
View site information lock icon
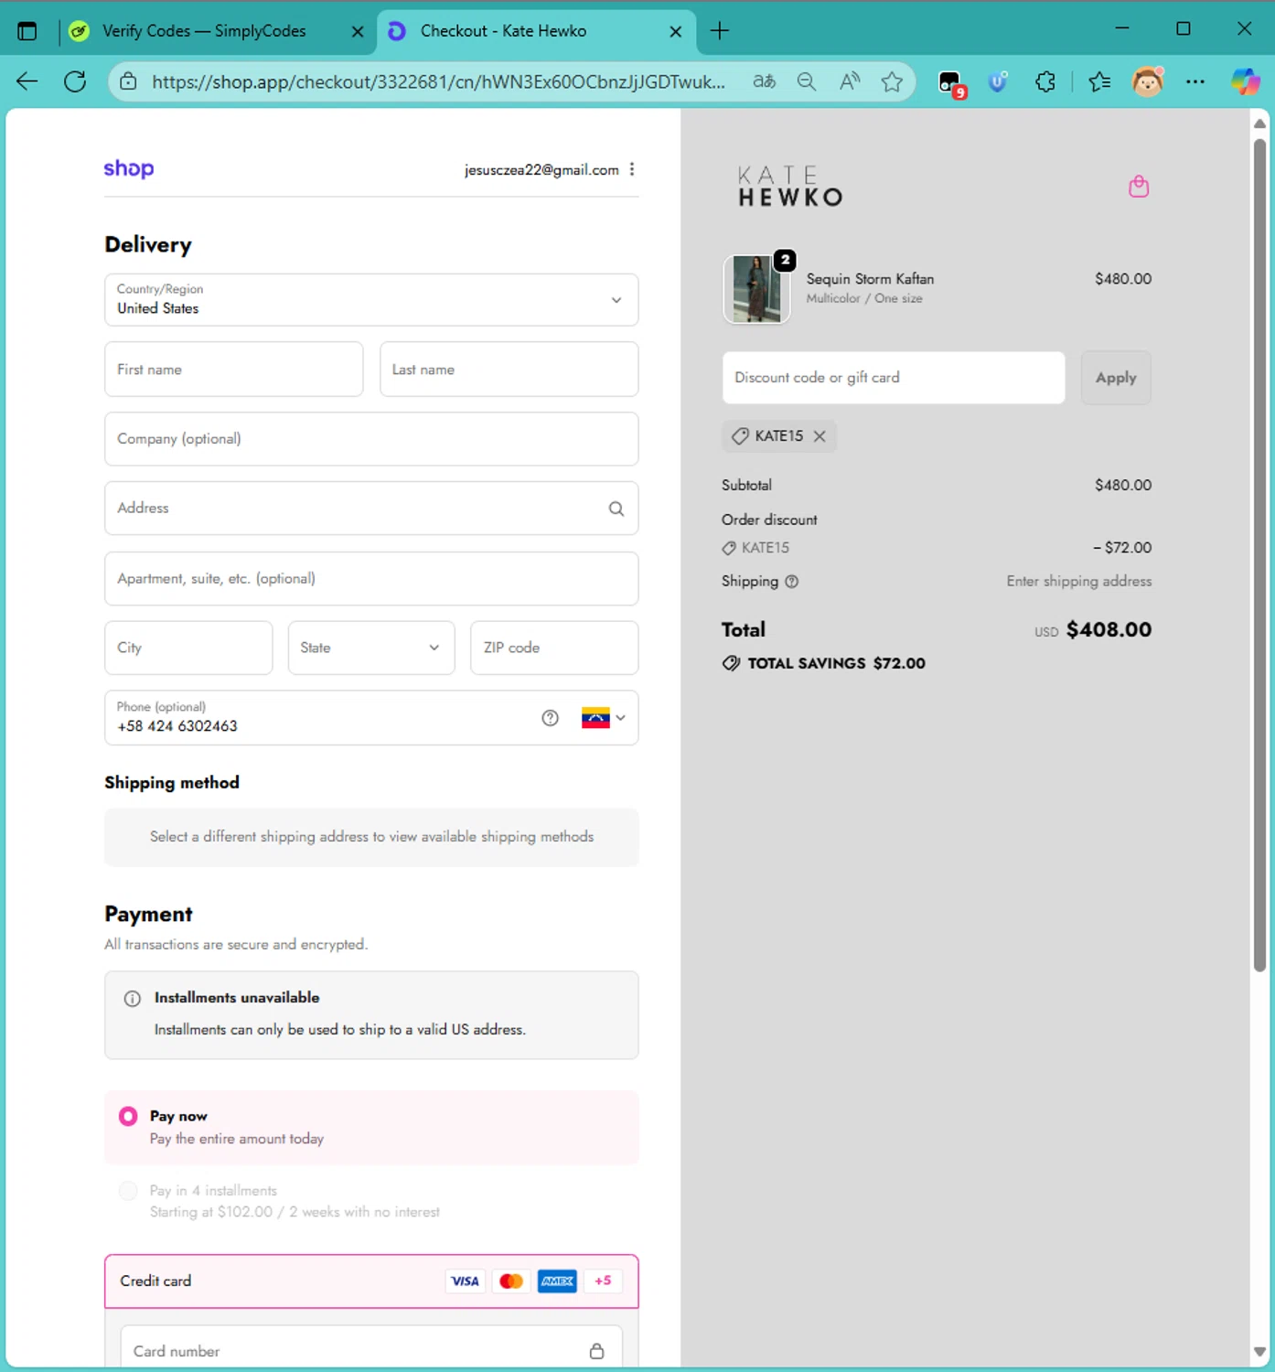pos(129,81)
